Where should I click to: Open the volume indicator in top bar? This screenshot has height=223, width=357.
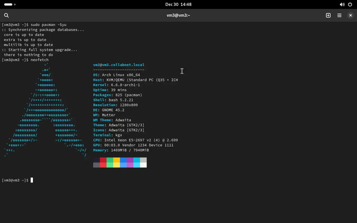point(342,4)
